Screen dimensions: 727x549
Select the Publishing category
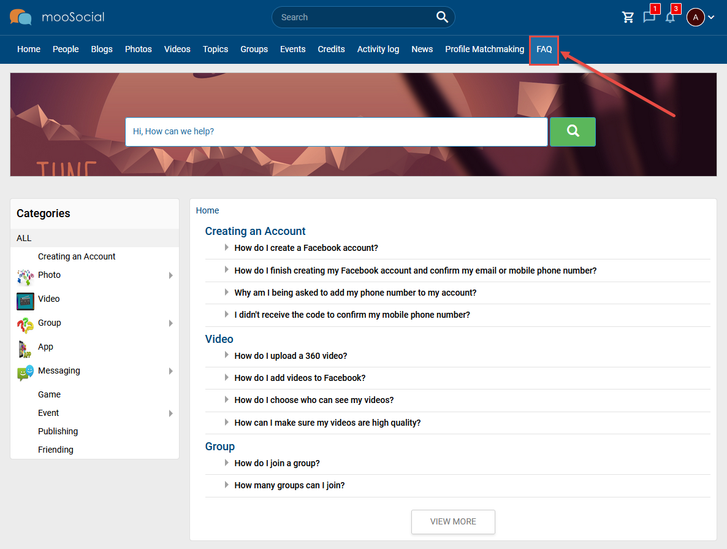click(58, 431)
